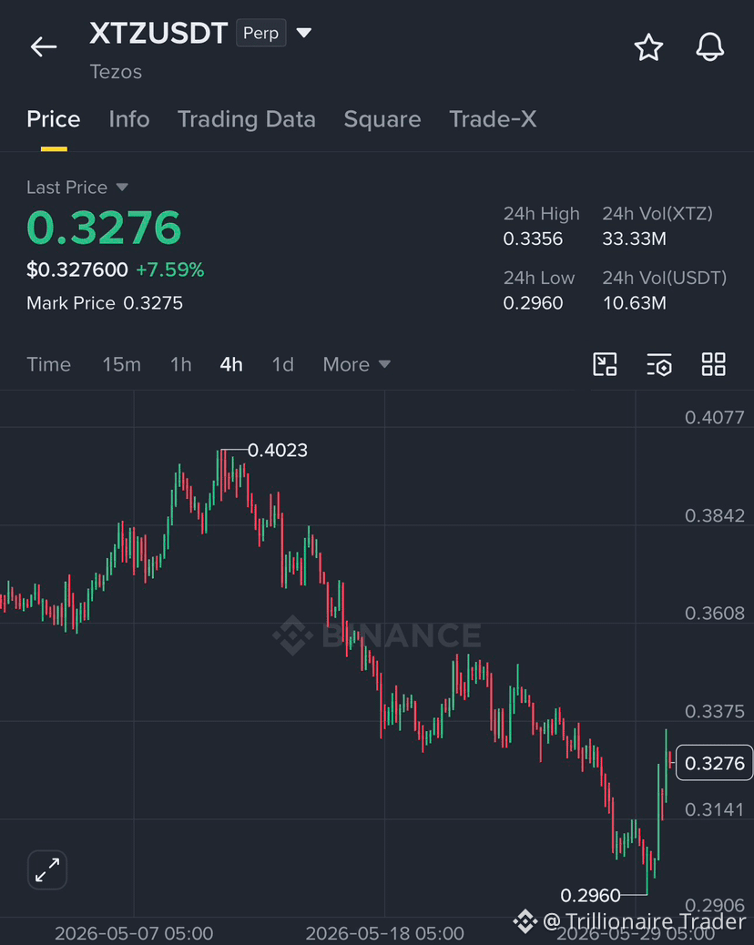Image resolution: width=754 pixels, height=945 pixels.
Task: Open price alert bell icon
Action: 710,47
